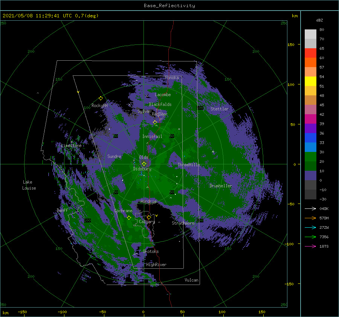Click white asterisk marker above Limestone label
The height and width of the screenshot is (317, 339).
[x=71, y=142]
